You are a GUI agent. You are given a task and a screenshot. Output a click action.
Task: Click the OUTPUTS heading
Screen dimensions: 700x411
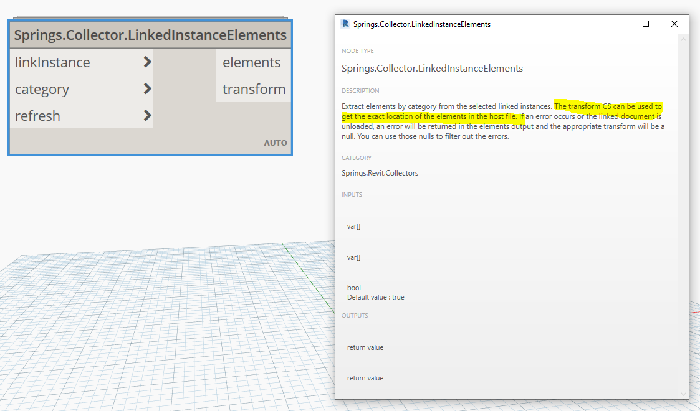tap(355, 316)
